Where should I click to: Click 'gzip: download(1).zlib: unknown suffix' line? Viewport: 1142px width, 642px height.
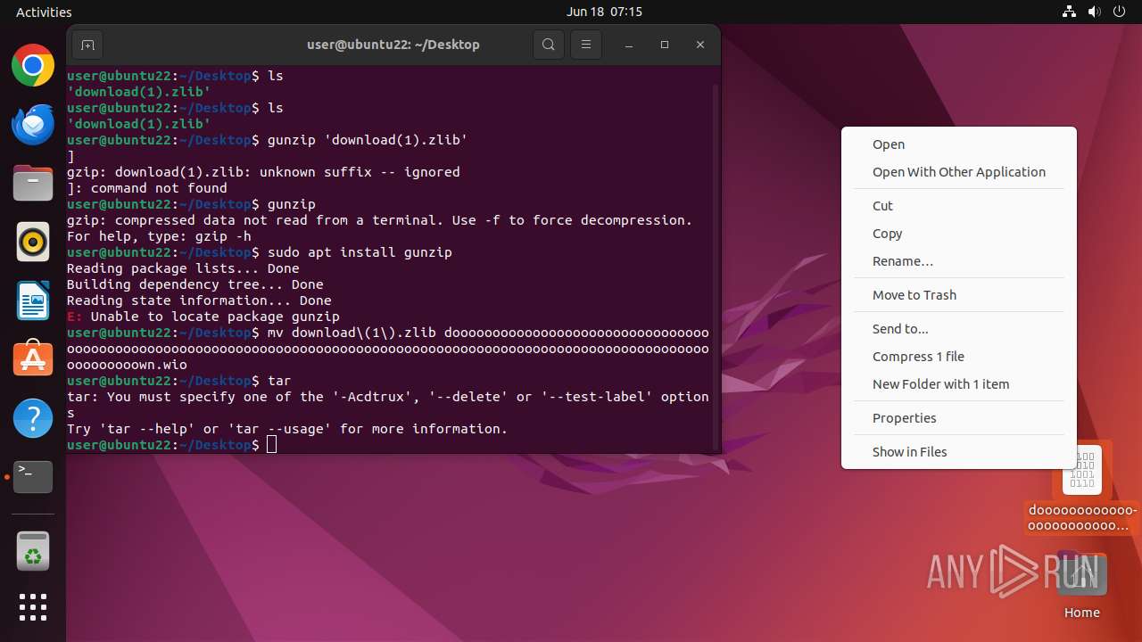(x=263, y=172)
